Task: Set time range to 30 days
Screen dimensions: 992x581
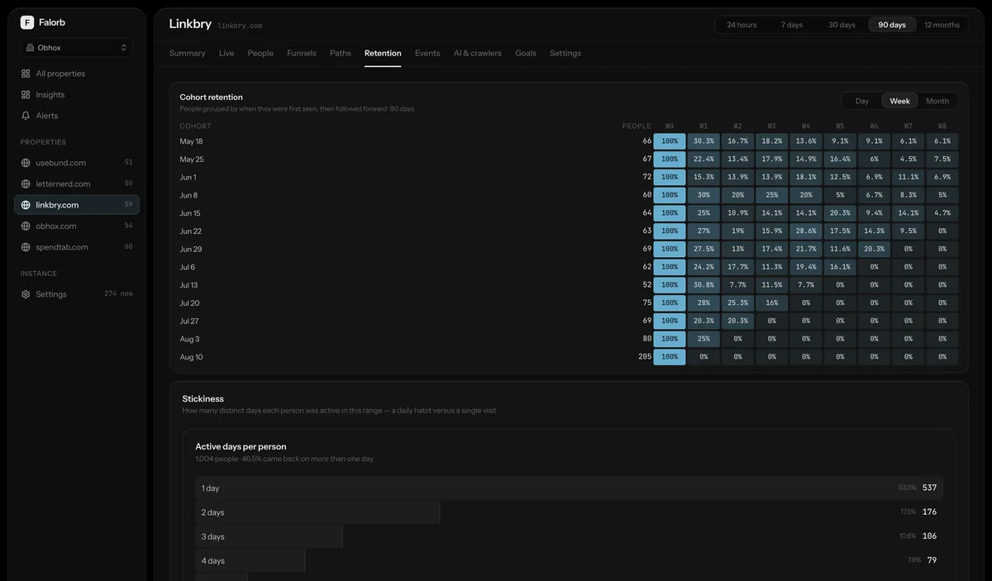Action: (x=842, y=25)
